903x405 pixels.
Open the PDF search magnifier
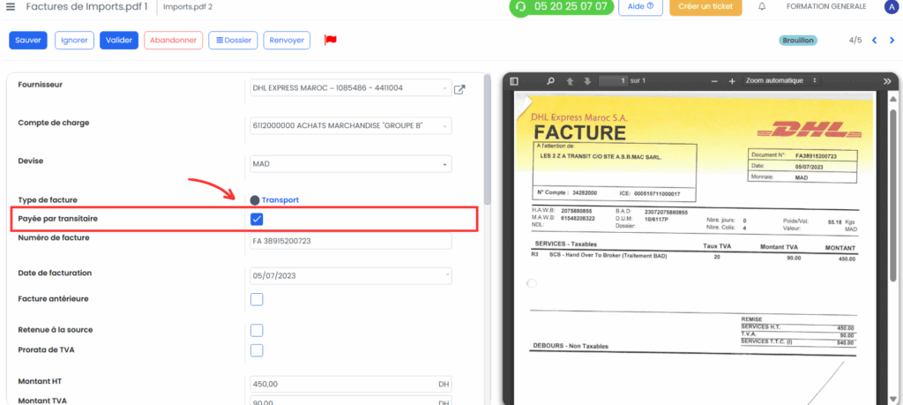pos(550,81)
